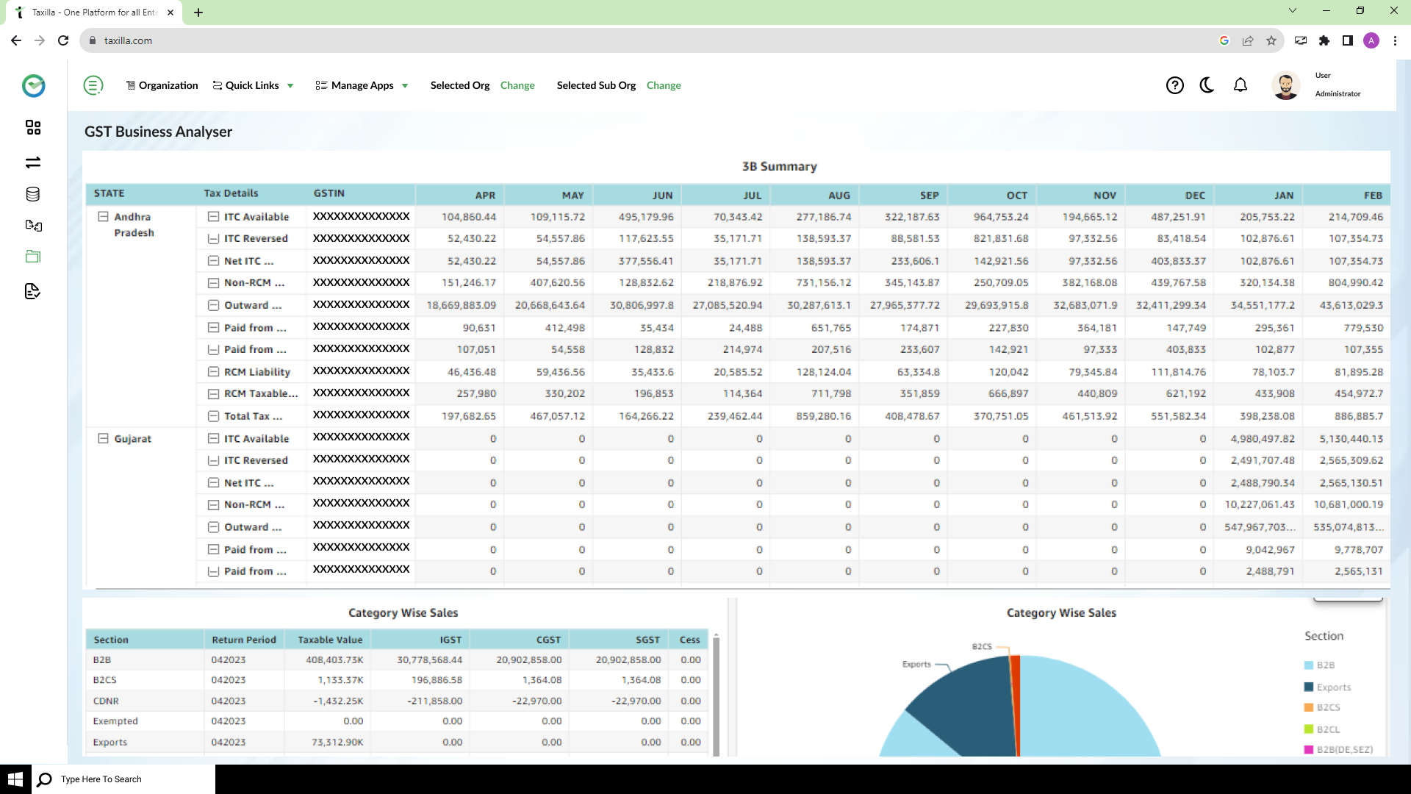Select the CDNR section row
Image resolution: width=1411 pixels, height=794 pixels.
pyautogui.click(x=397, y=701)
